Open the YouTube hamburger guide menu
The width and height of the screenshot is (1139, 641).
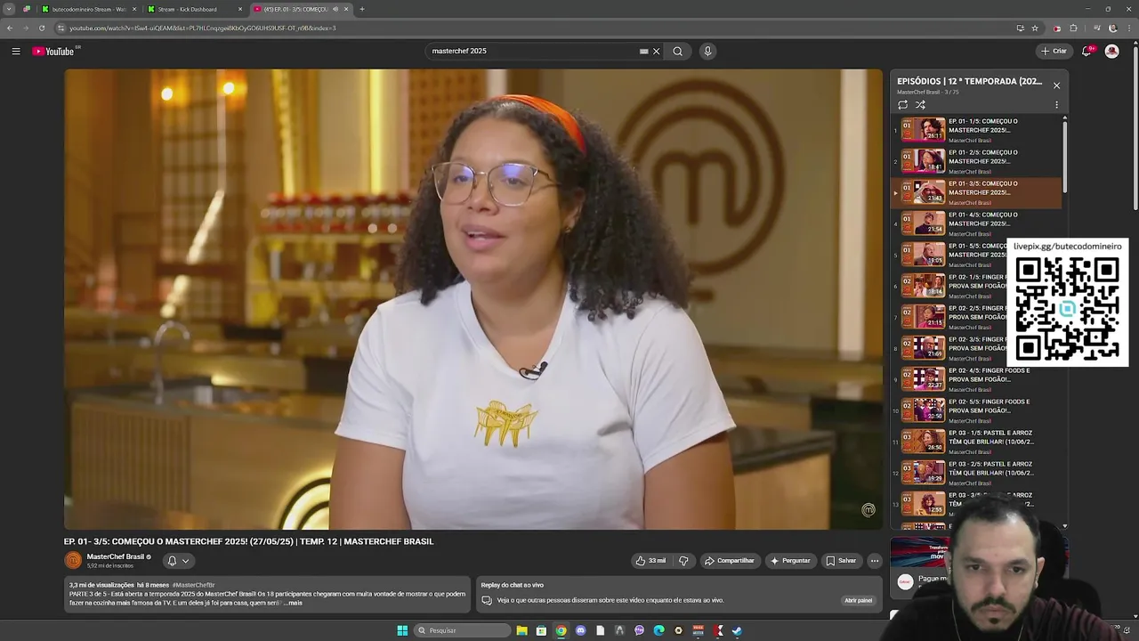point(16,52)
